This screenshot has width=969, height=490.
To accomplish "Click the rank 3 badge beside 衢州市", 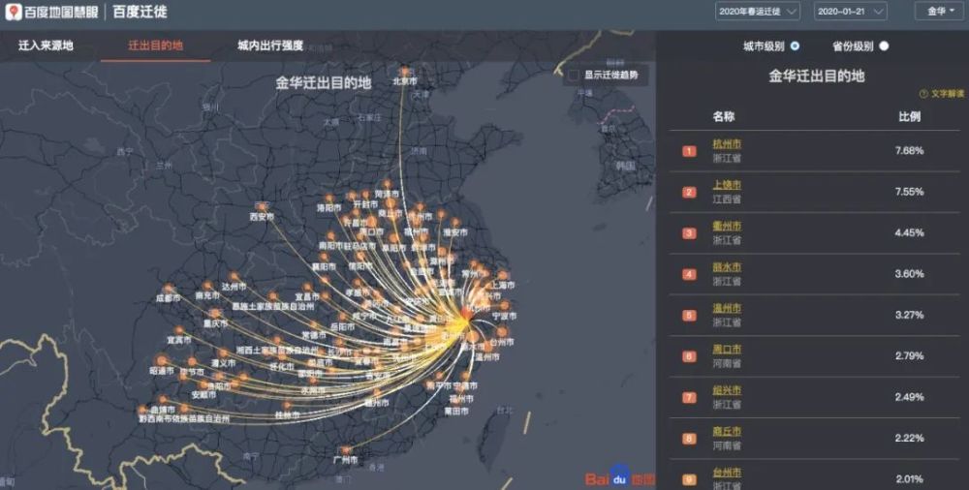I will 689,233.
